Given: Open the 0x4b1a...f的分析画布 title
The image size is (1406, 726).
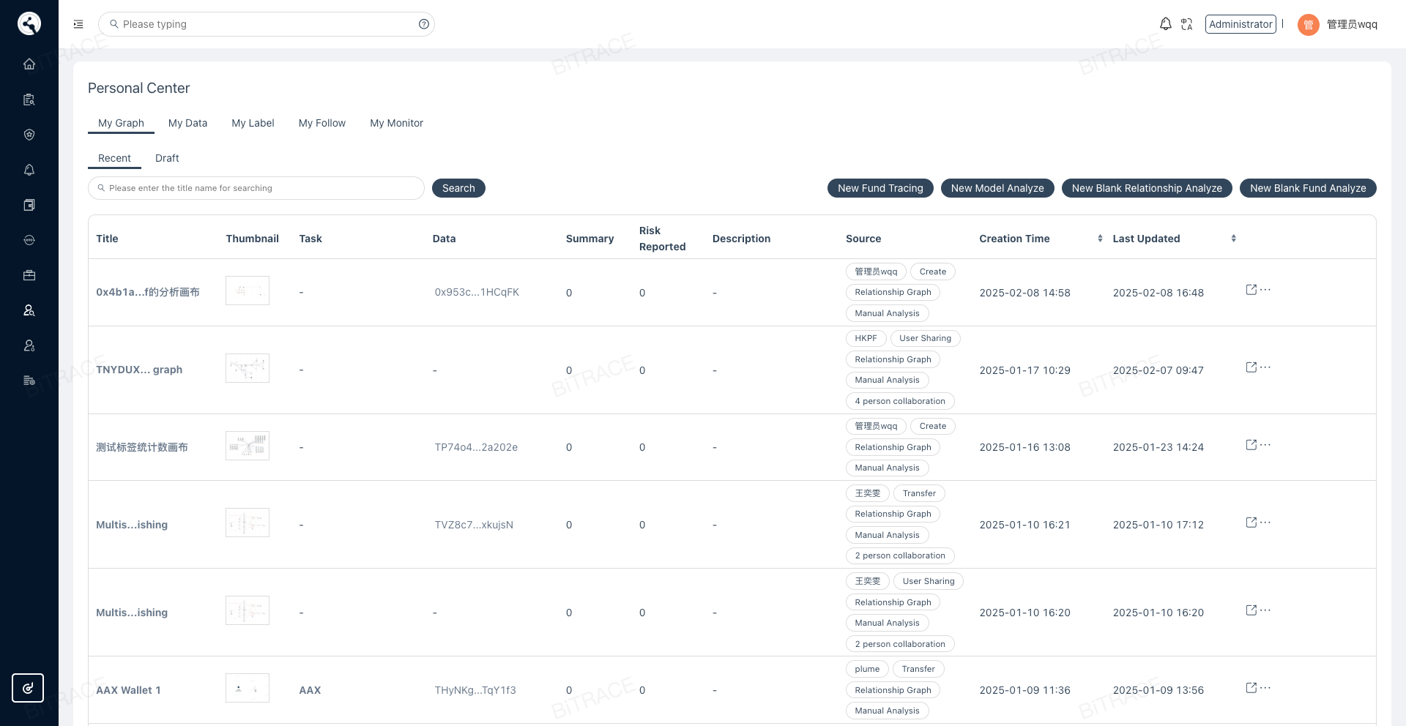Looking at the screenshot, I should (148, 292).
